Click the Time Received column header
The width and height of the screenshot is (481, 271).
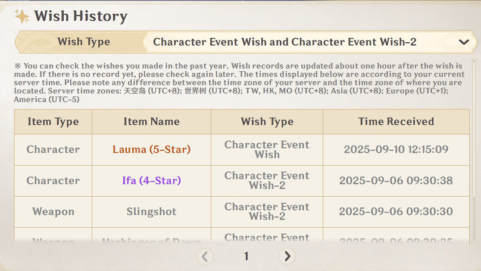[396, 122]
